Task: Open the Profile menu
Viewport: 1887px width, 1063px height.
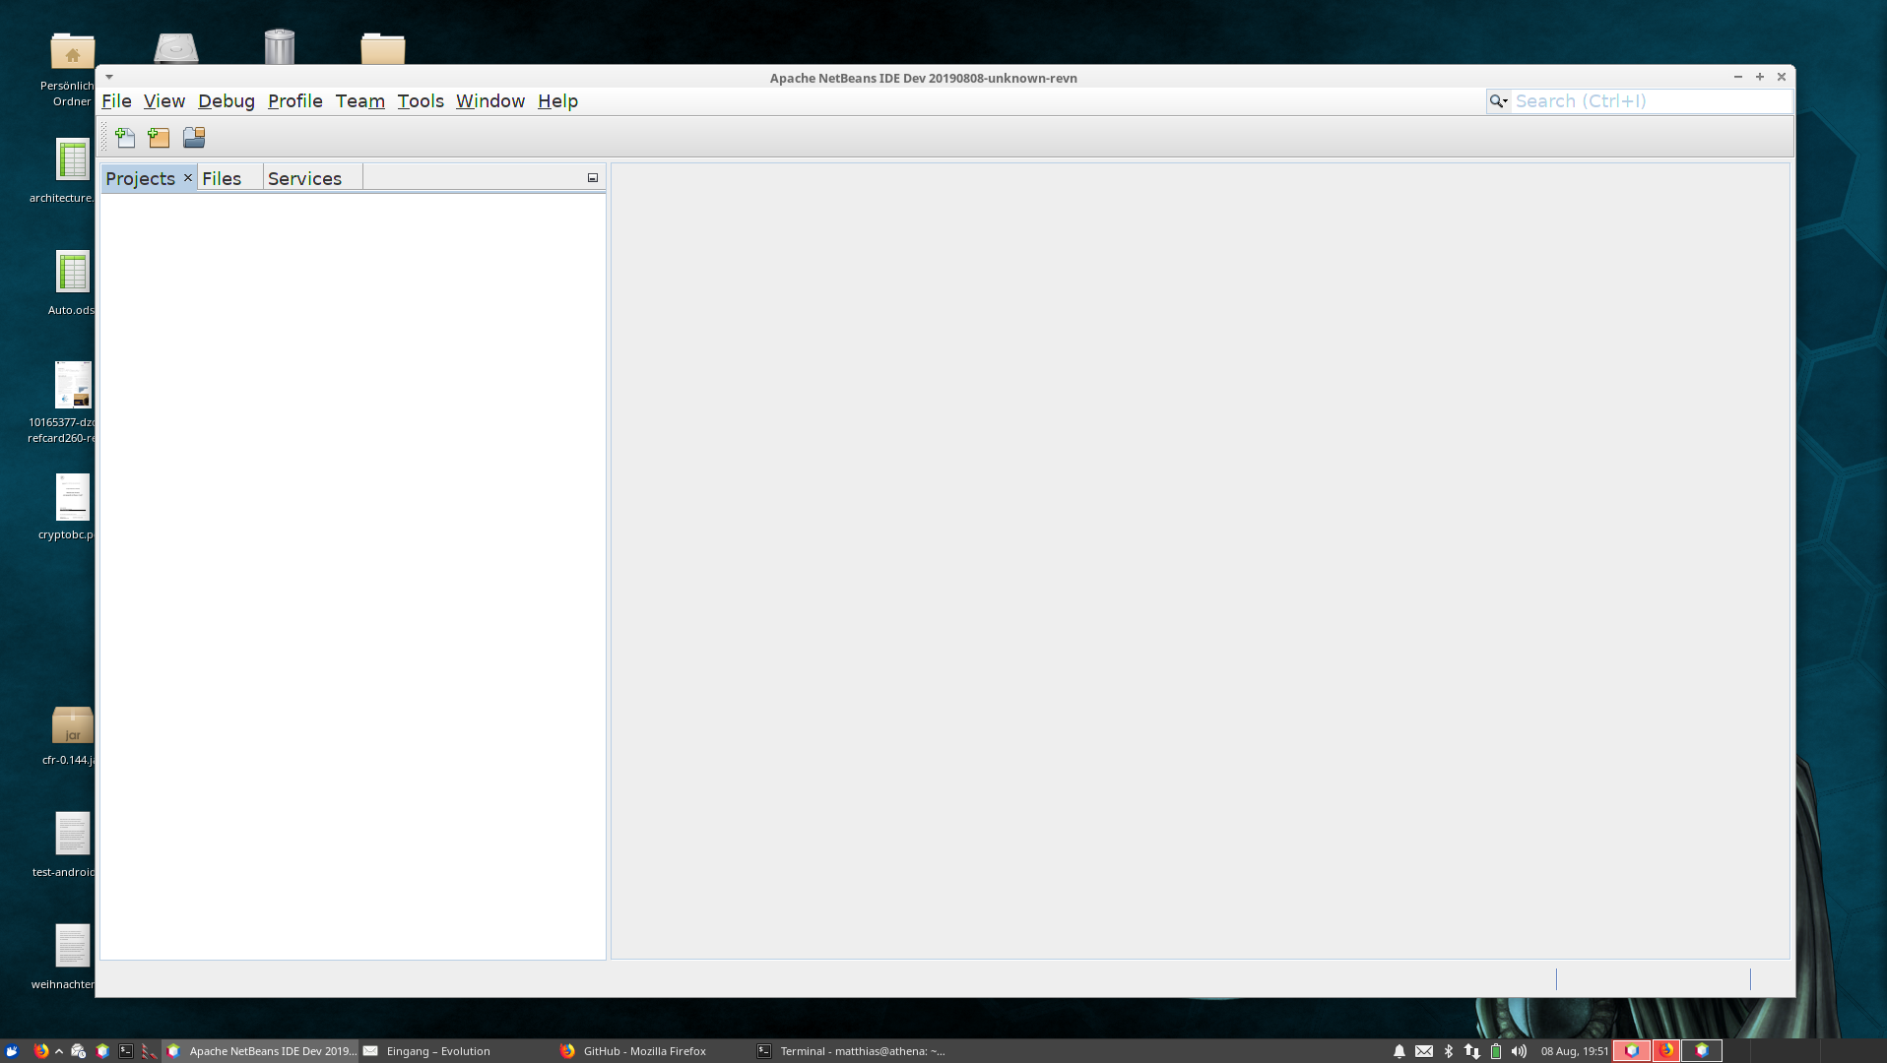Action: pyautogui.click(x=295, y=101)
